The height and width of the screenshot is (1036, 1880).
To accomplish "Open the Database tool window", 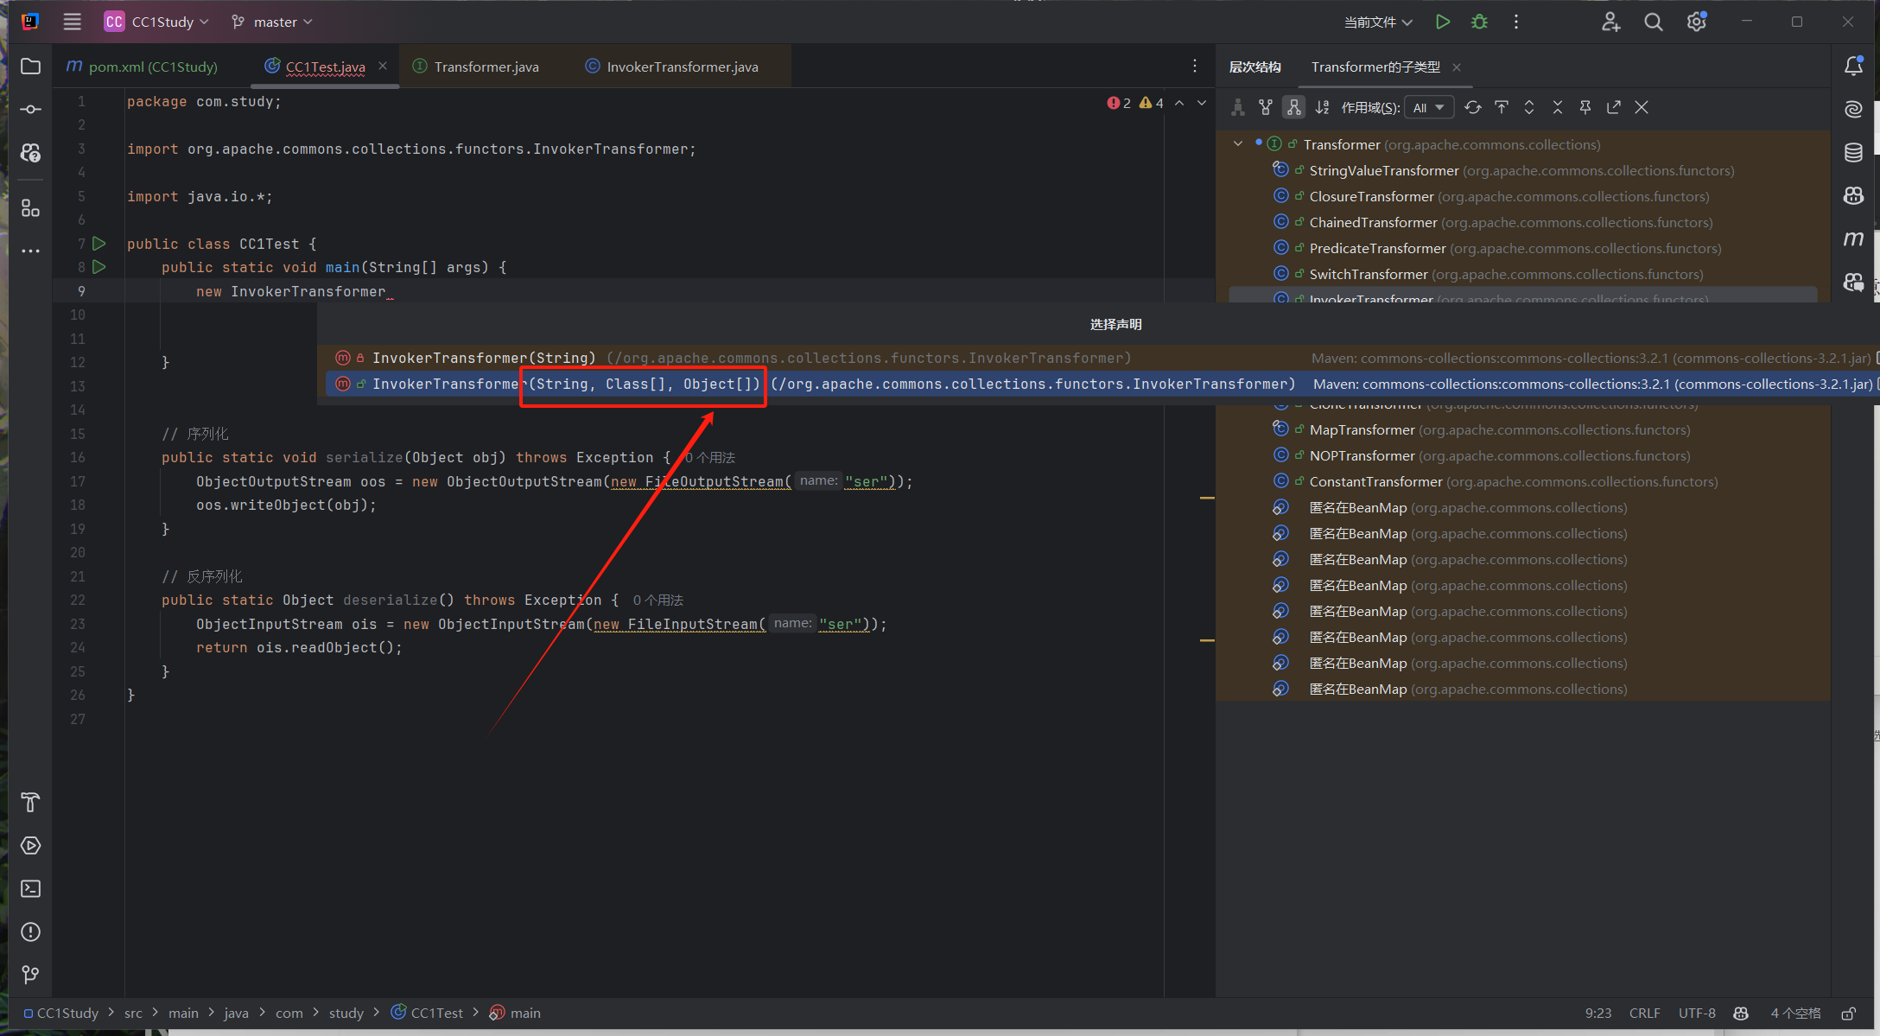I will tap(1853, 153).
